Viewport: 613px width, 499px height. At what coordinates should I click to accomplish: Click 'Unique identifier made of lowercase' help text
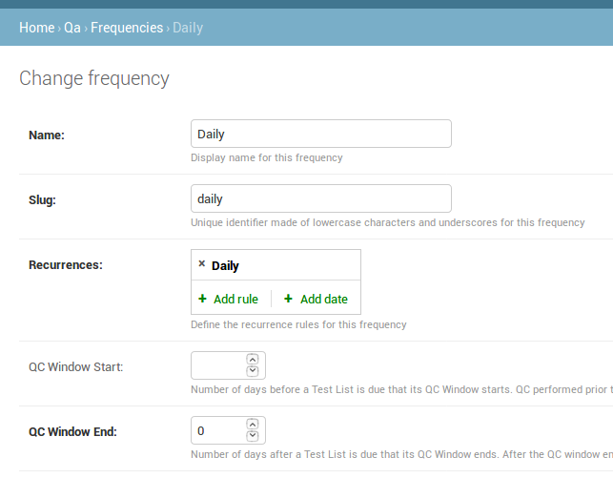tap(388, 222)
